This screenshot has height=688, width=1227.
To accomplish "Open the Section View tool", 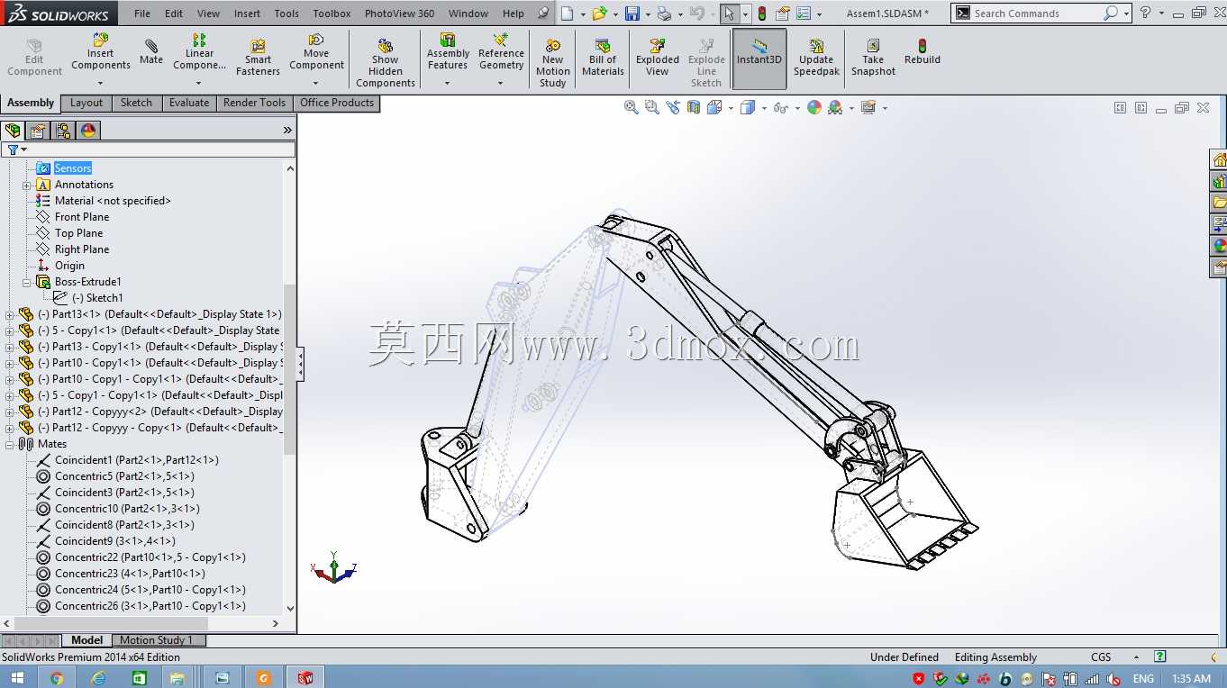I will coord(694,107).
